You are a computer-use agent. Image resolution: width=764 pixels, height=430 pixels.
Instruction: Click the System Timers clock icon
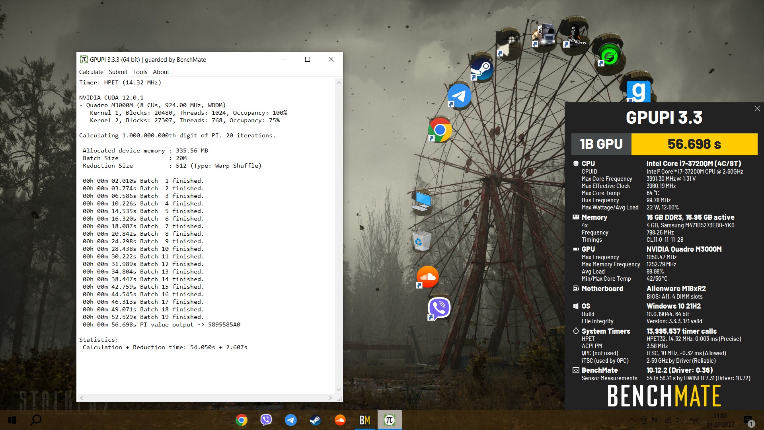pos(576,331)
